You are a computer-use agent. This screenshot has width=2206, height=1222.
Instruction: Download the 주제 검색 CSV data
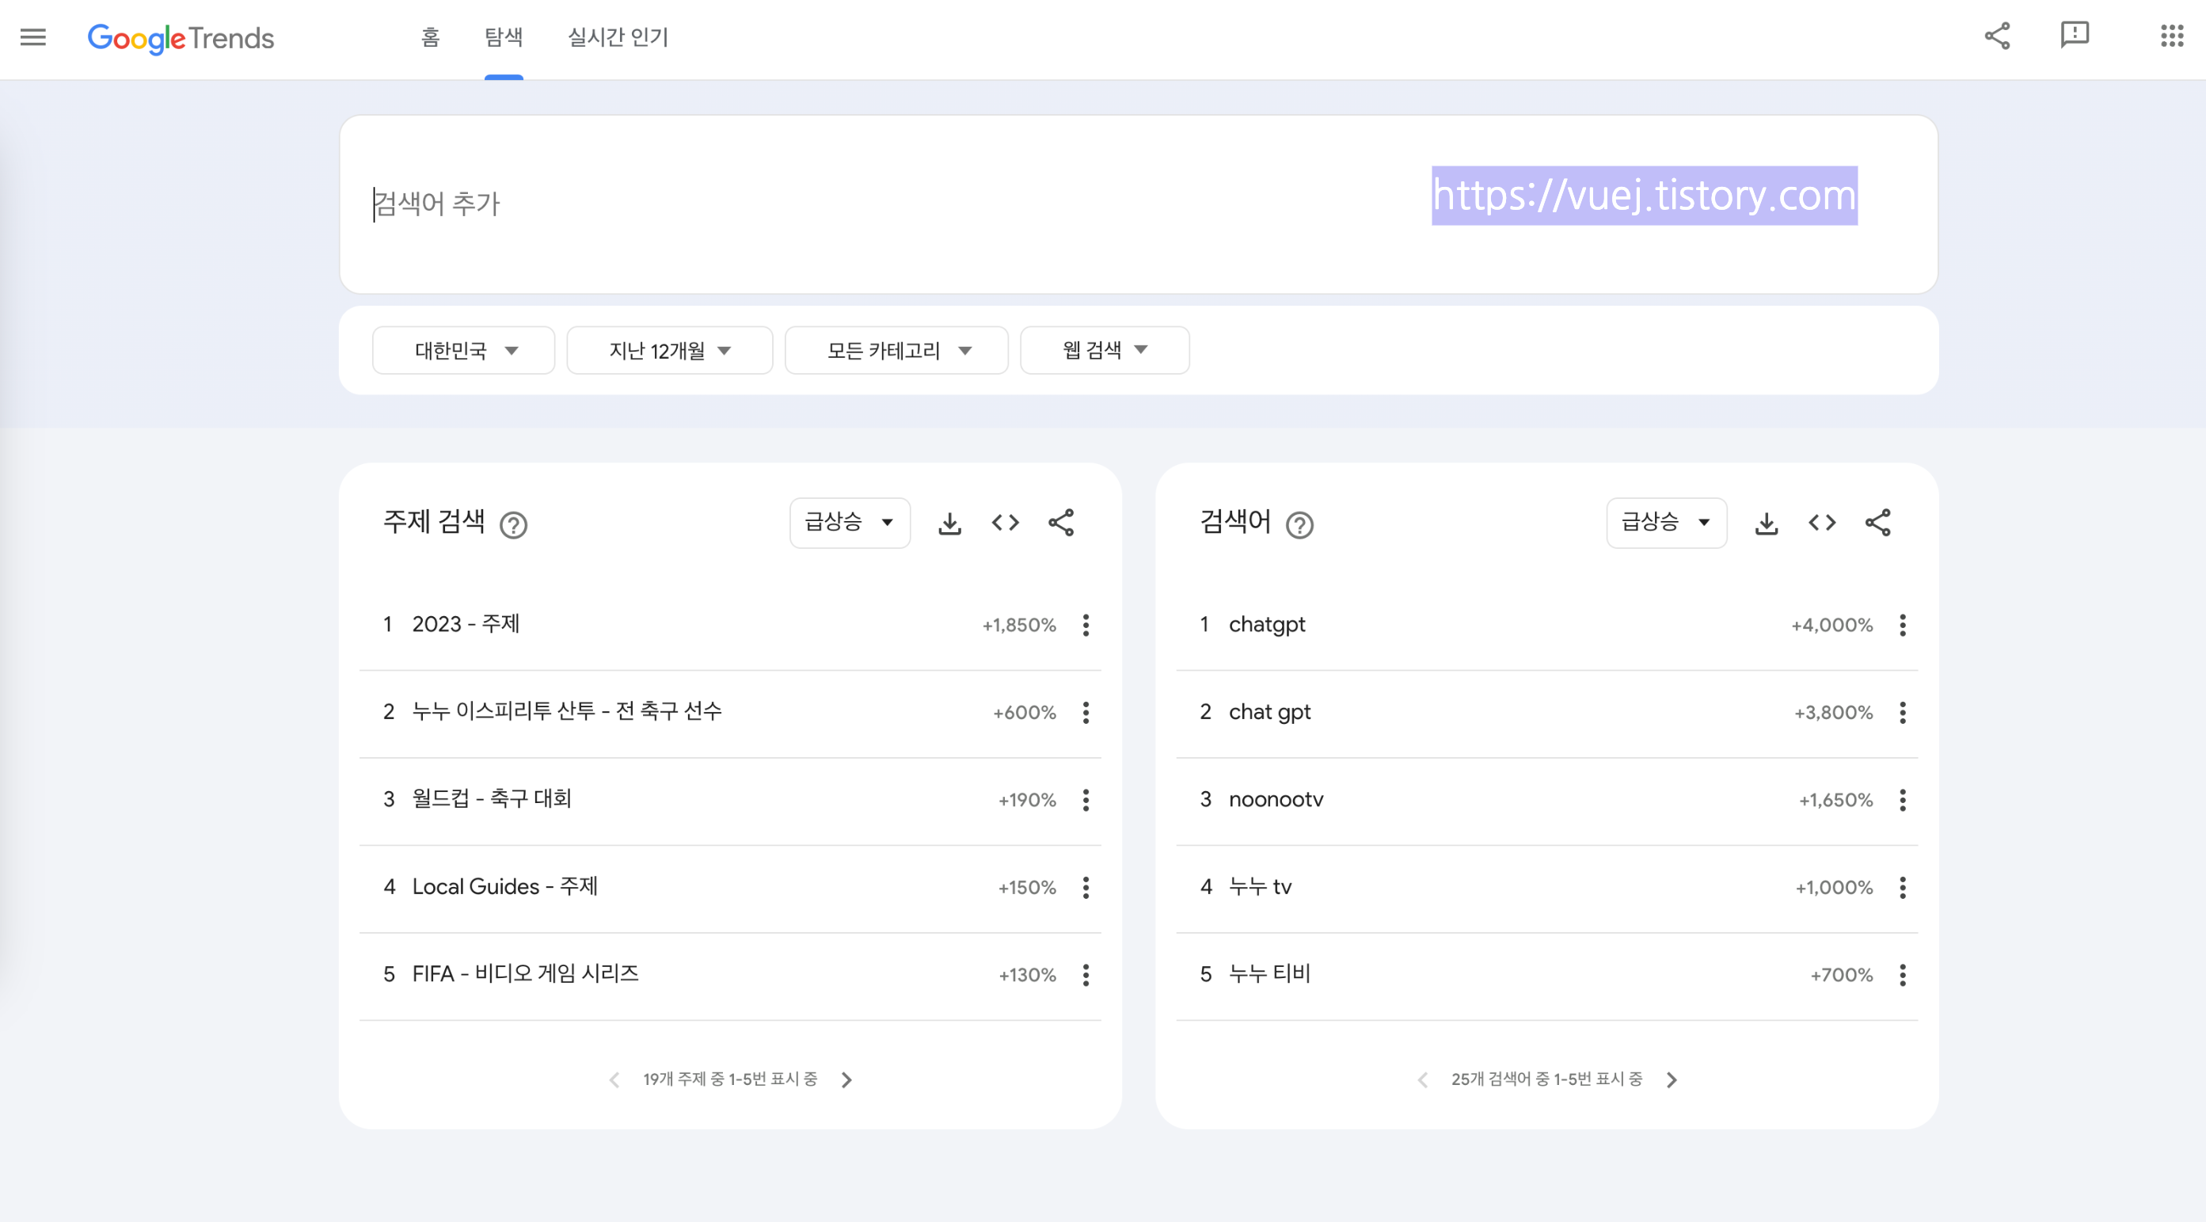[x=949, y=523]
